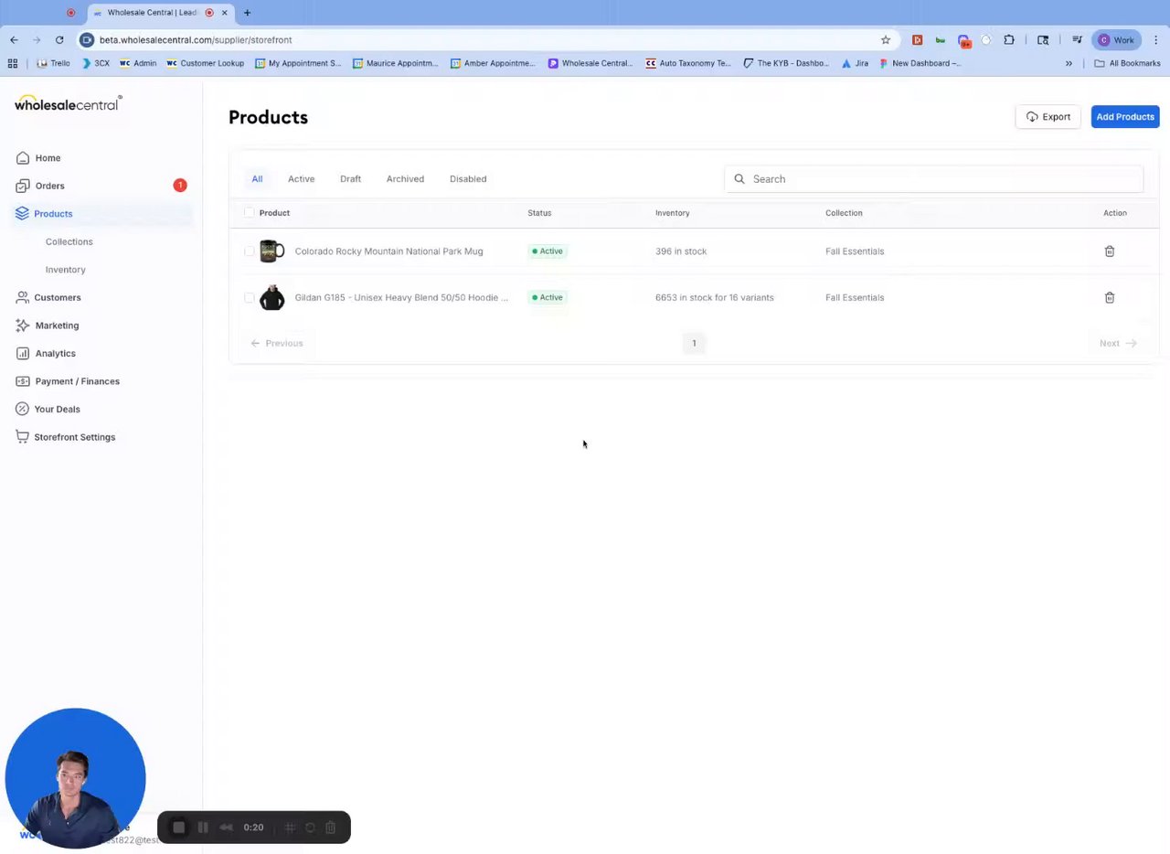Select page 1 in pagination
This screenshot has height=854, width=1170.
(x=694, y=343)
